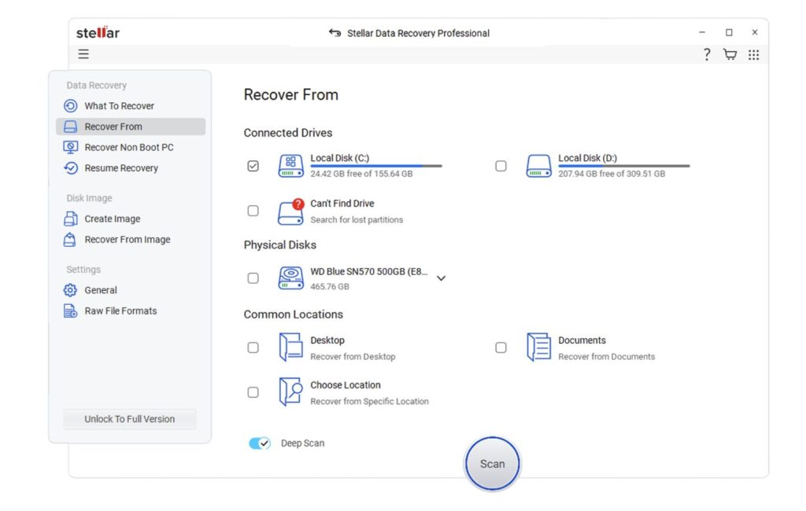The width and height of the screenshot is (806, 511).
Task: Open Recover From Image menu item
Action: tap(131, 239)
